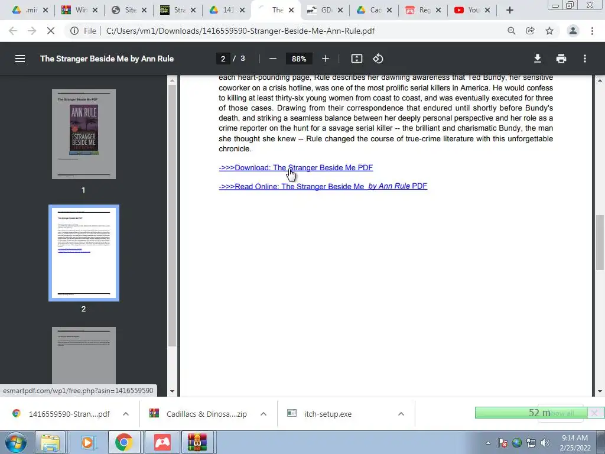
Task: Click the Download: The Stranger Beside Me PDF link
Action: (296, 167)
